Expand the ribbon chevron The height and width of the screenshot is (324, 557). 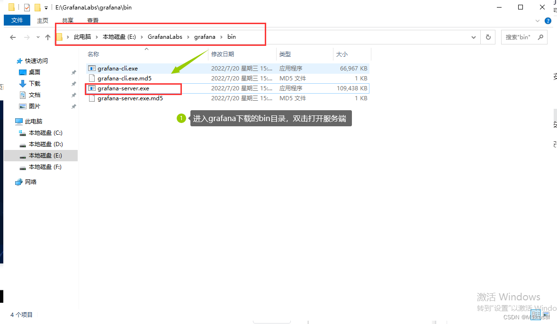(538, 21)
